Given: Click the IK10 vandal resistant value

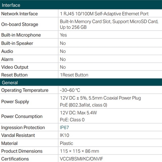Looking at the screenshot, I should pyautogui.click(x=64, y=135).
